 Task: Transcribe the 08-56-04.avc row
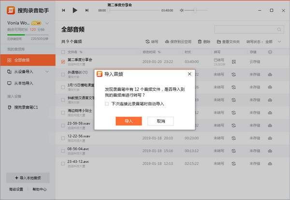coord(233,151)
